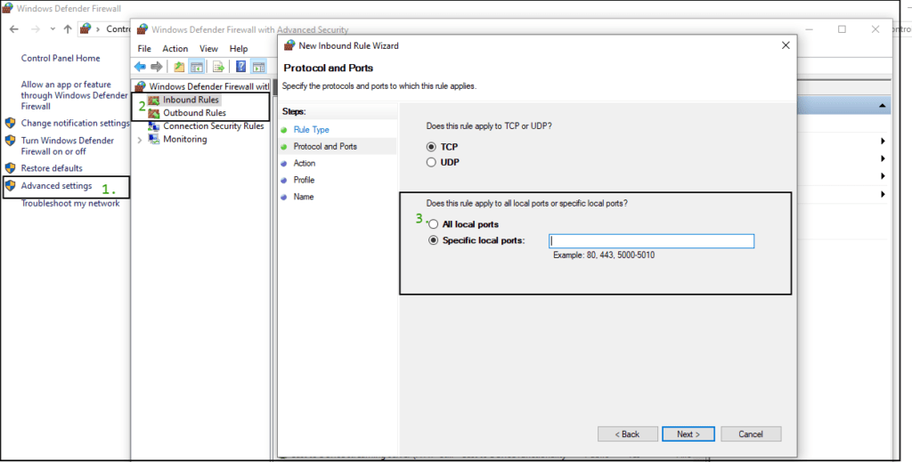912x462 pixels.
Task: Click the Outbound Rules firewall icon in the tree
Action: pyautogui.click(x=153, y=113)
